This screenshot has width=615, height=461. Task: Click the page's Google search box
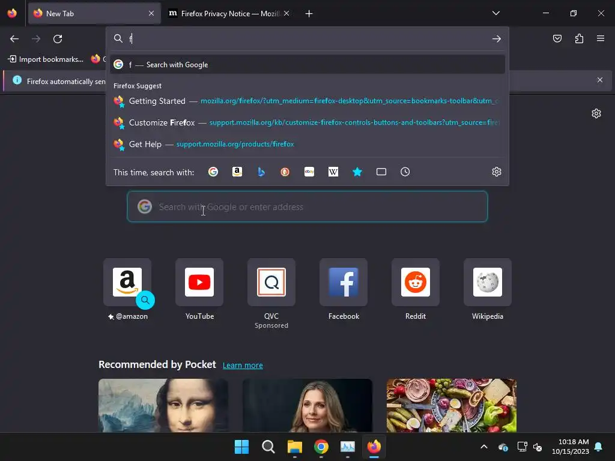tap(307, 206)
